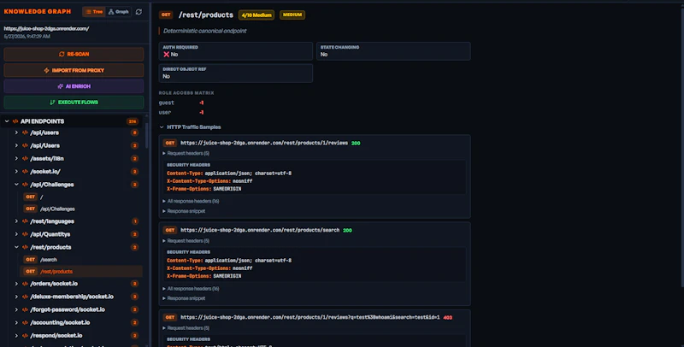
Task: Click code icon next to /assets/i18n
Action: (25, 159)
